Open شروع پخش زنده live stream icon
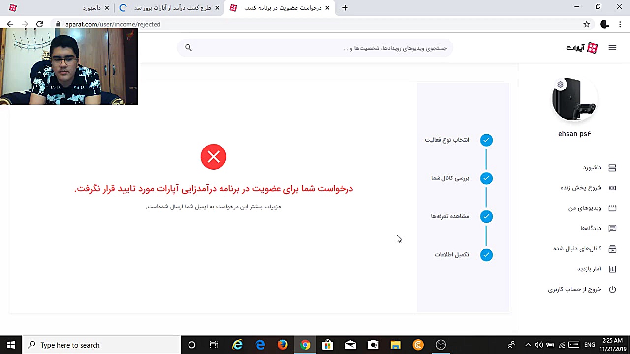 (612, 188)
